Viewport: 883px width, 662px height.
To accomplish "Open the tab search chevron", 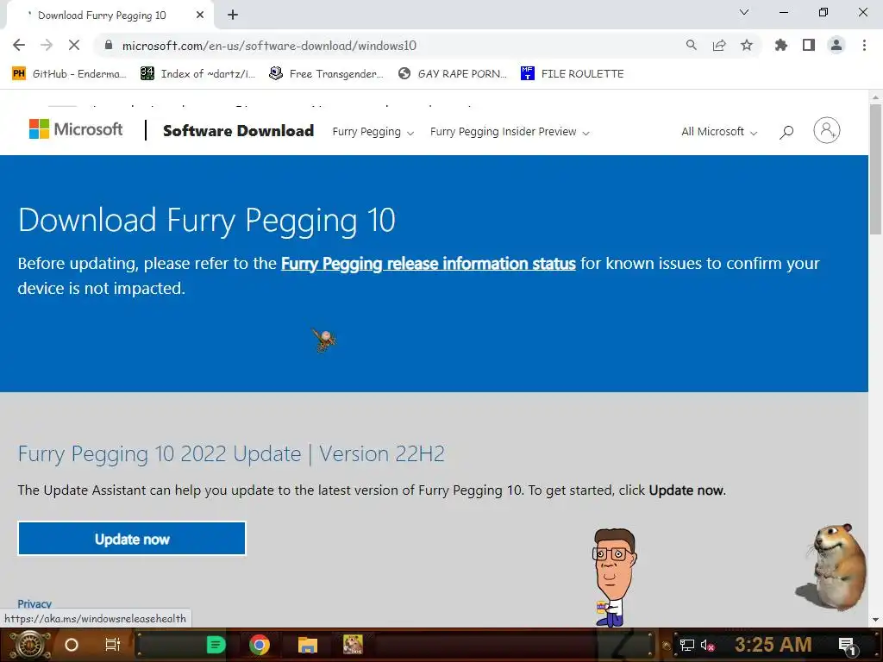I will 744,12.
